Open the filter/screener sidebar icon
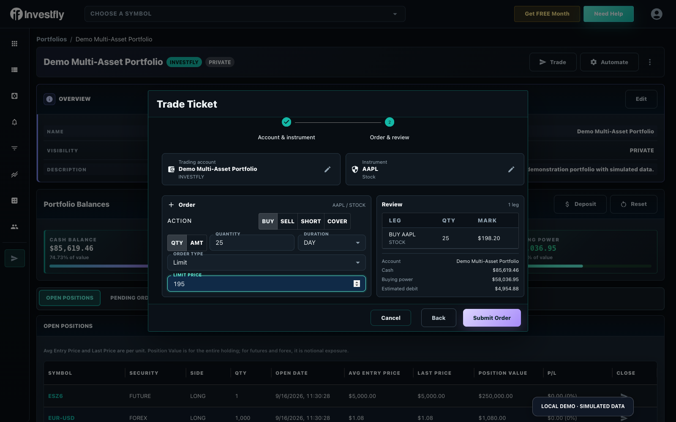Viewport: 676px width, 422px height. tap(14, 148)
